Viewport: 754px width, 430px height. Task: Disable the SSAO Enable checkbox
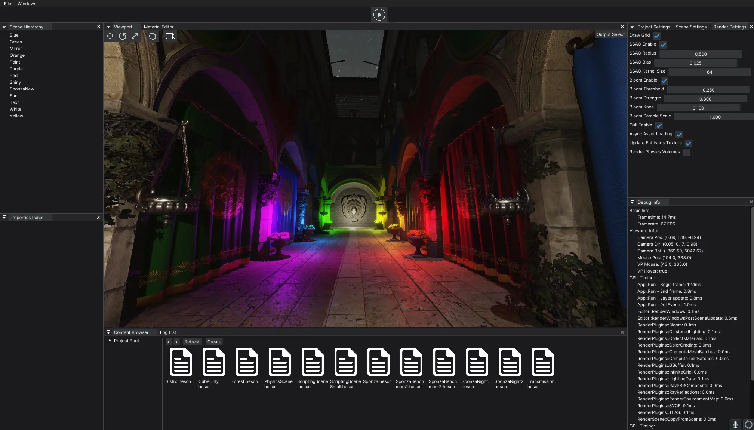click(x=663, y=45)
